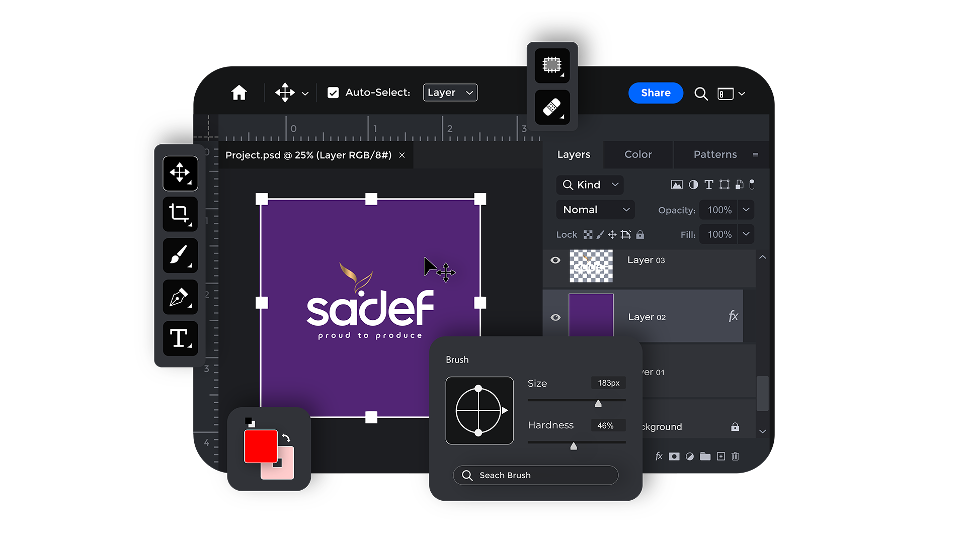Switch to the Patterns tab
Image resolution: width=966 pixels, height=543 pixels.
(715, 154)
